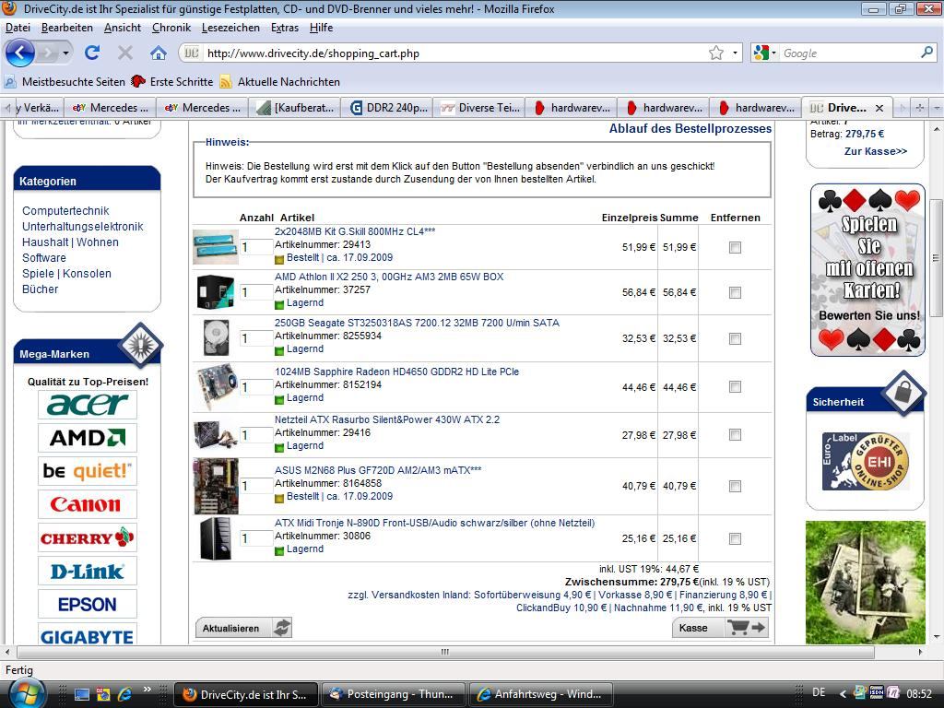The width and height of the screenshot is (944, 708).
Task: Open the Software category
Action: [44, 258]
